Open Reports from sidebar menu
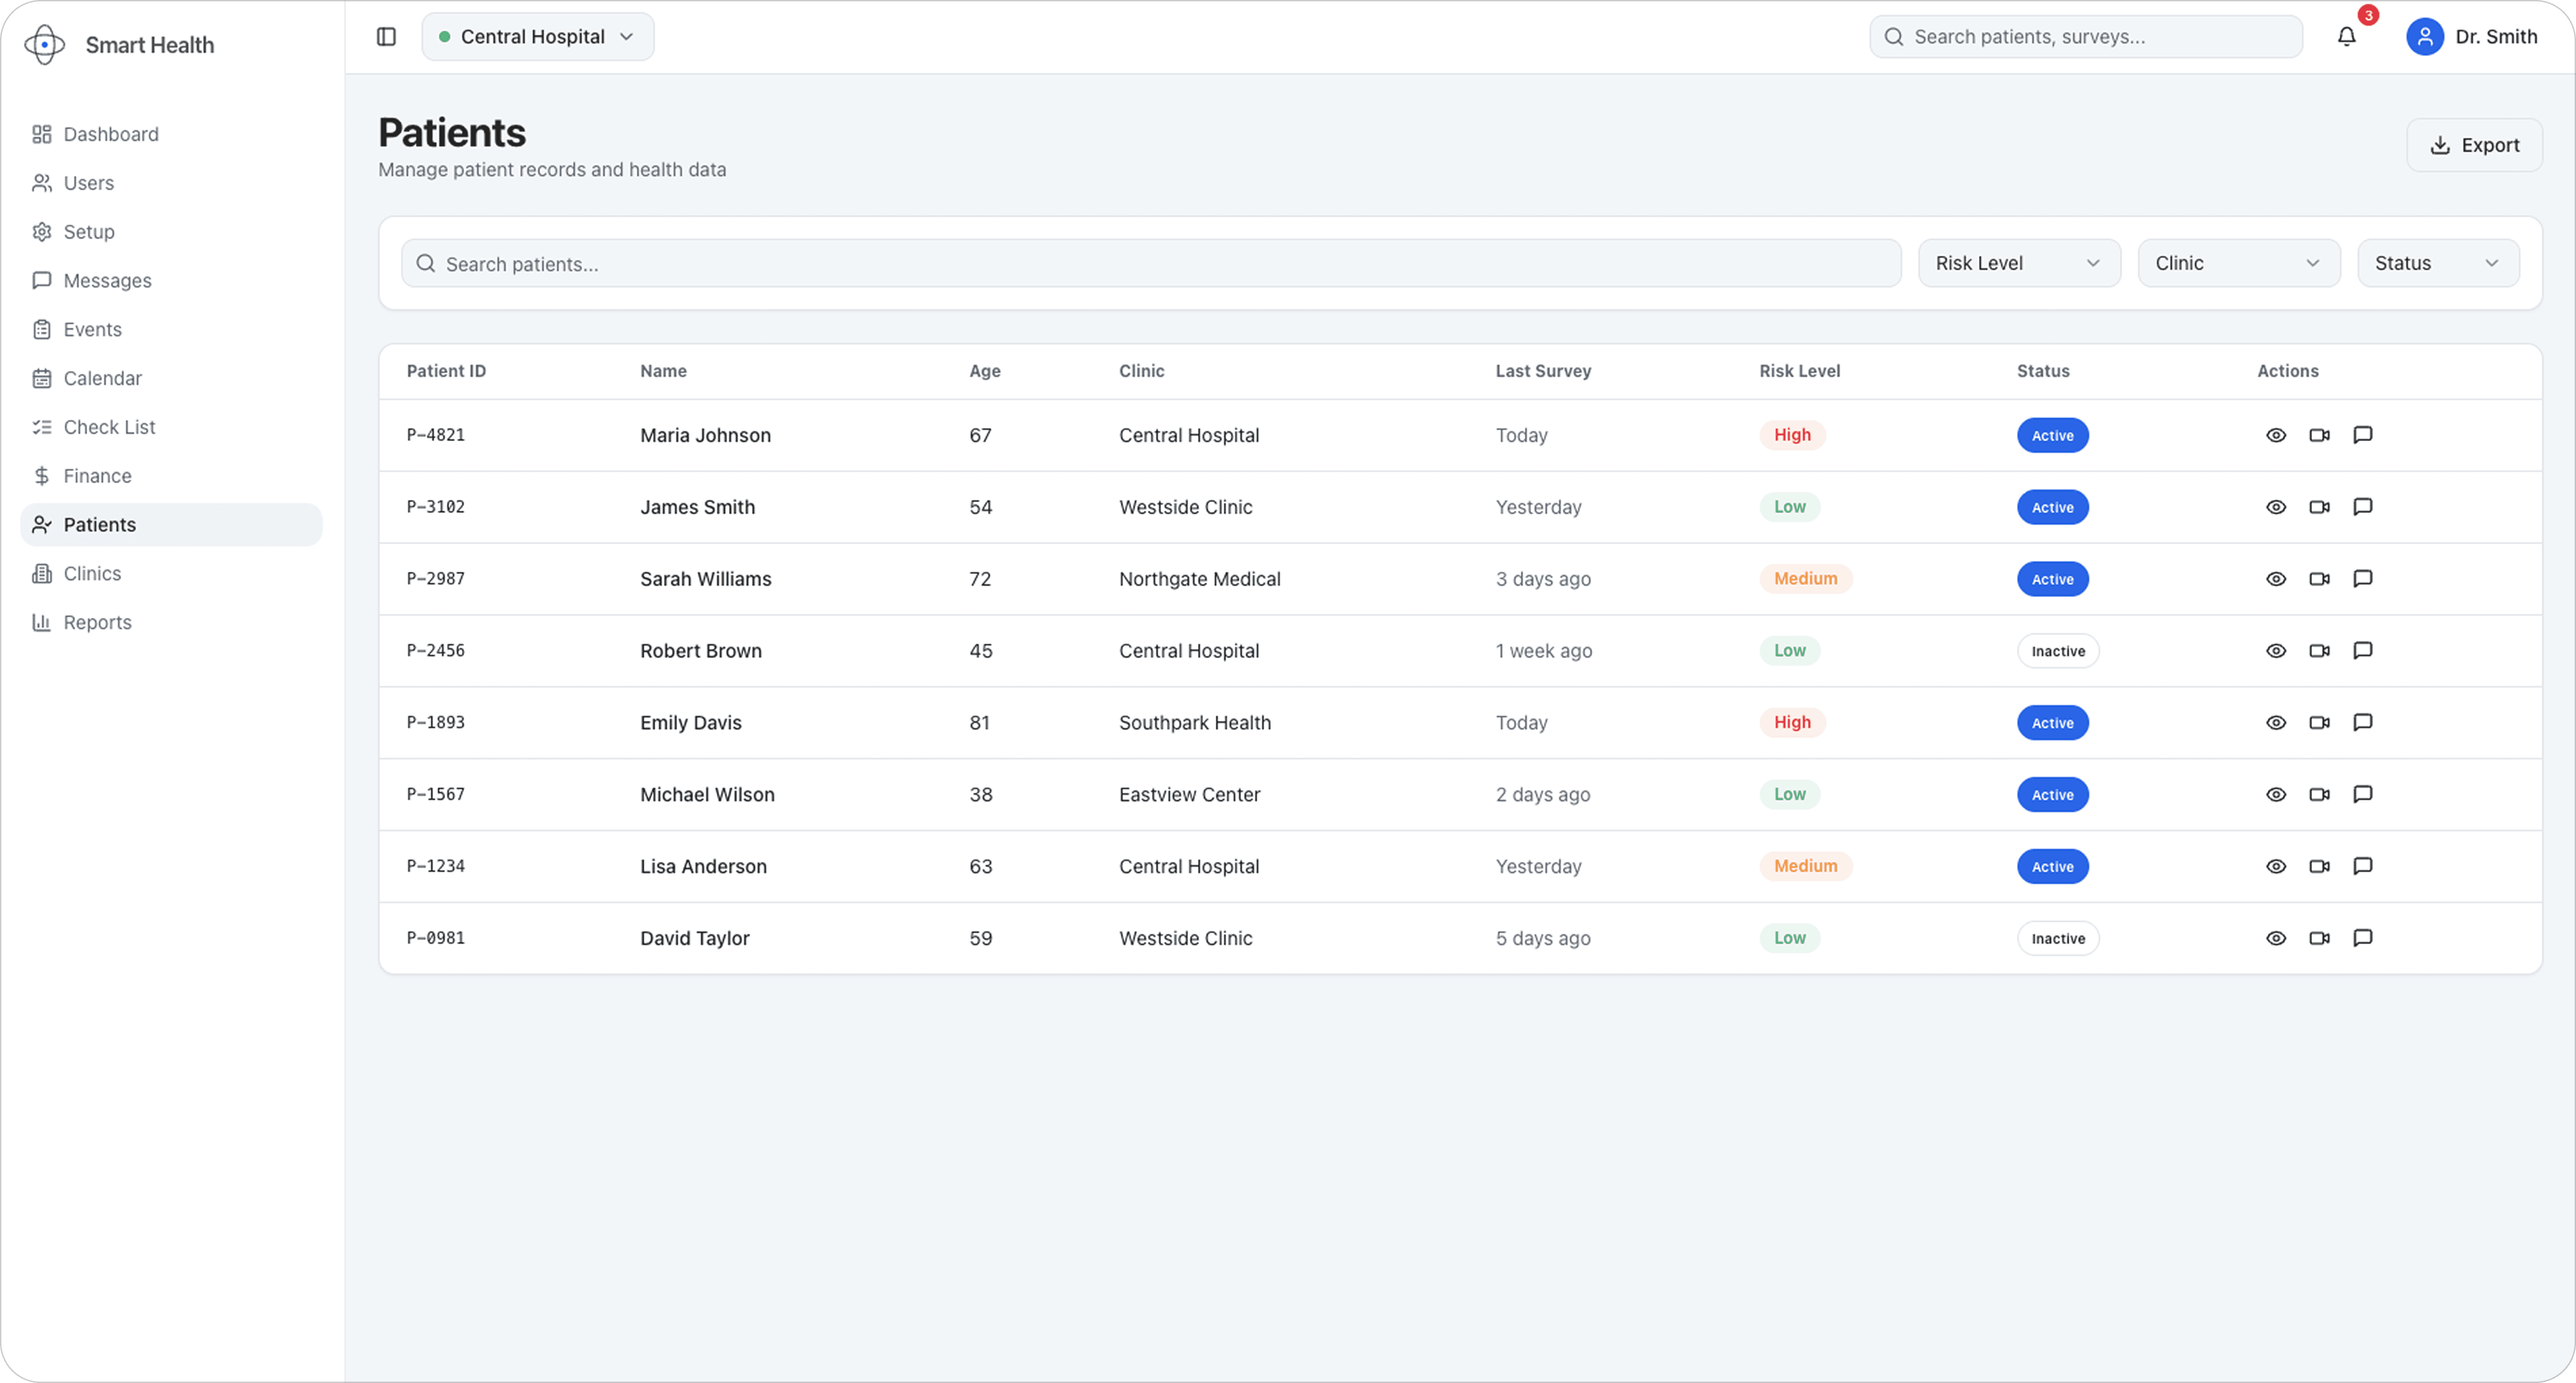This screenshot has width=2576, height=1383. [x=97, y=622]
